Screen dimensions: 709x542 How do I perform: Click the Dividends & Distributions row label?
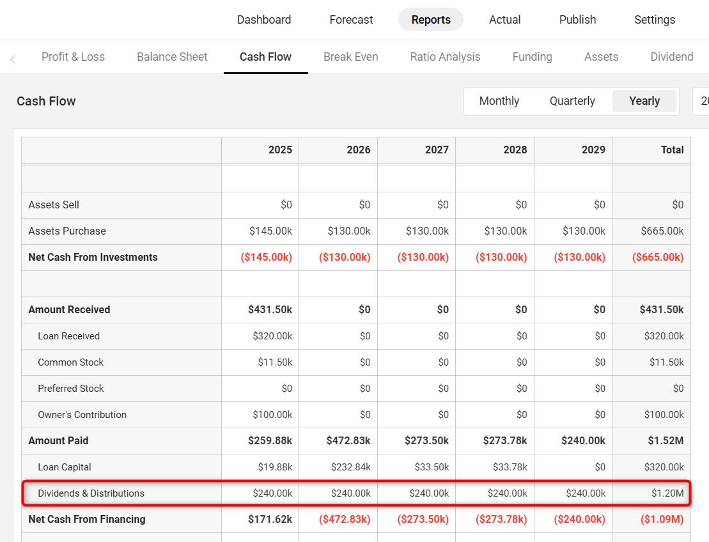[x=91, y=493]
